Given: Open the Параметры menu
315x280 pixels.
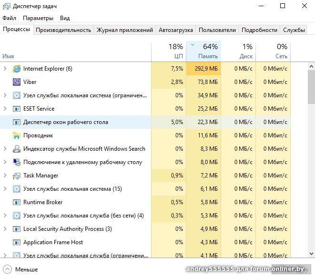Looking at the screenshot, I should [x=38, y=18].
